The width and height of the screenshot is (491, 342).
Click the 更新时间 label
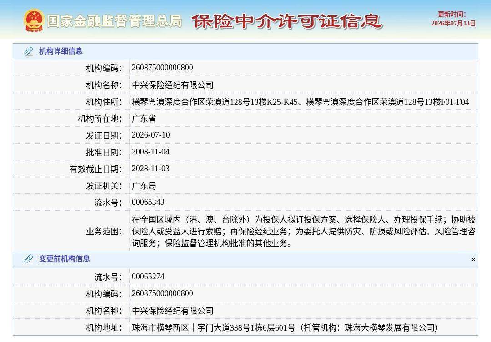[x=451, y=15]
